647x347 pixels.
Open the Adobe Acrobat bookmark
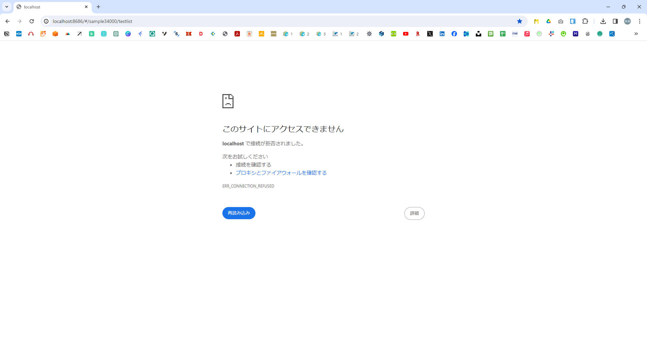[x=238, y=34]
